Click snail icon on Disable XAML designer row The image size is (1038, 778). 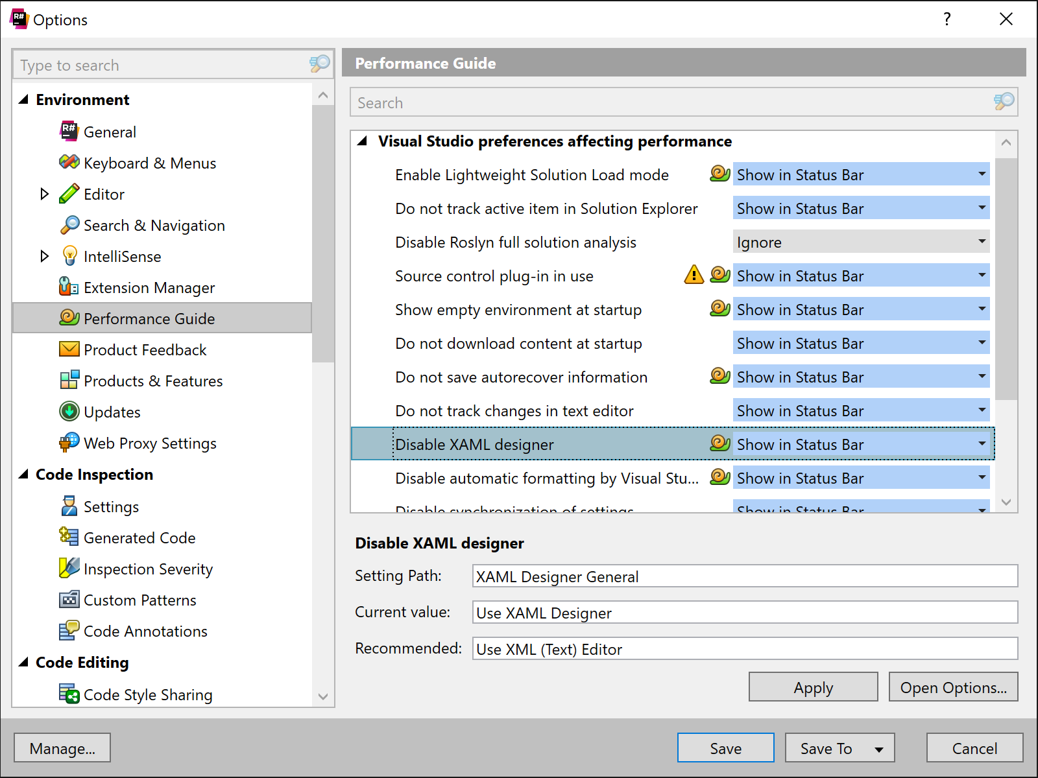point(720,443)
